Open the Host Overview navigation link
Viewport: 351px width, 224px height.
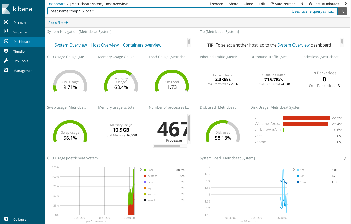105,45
